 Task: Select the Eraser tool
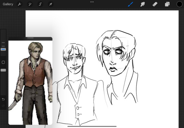point(155,4)
